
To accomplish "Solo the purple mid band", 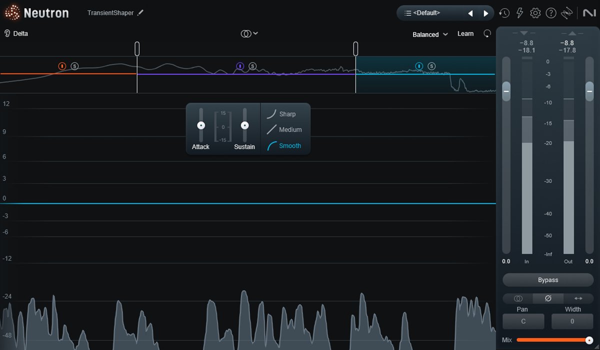I will [x=252, y=66].
